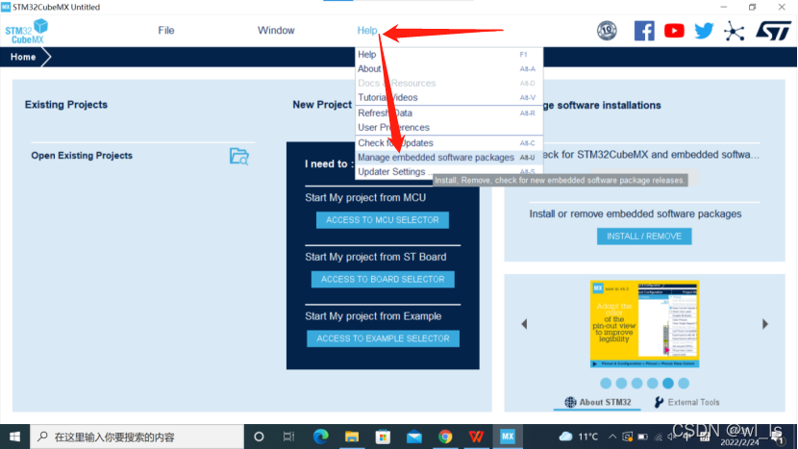Select Refresh Data menu entry
The height and width of the screenshot is (449, 798).
tap(449, 113)
